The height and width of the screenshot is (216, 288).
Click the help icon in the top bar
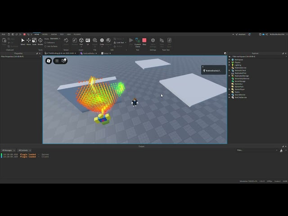pos(260,34)
